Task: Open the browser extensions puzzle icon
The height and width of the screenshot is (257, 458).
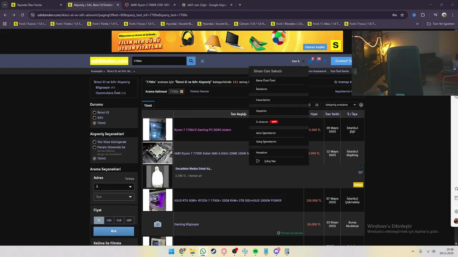Action: (x=423, y=15)
